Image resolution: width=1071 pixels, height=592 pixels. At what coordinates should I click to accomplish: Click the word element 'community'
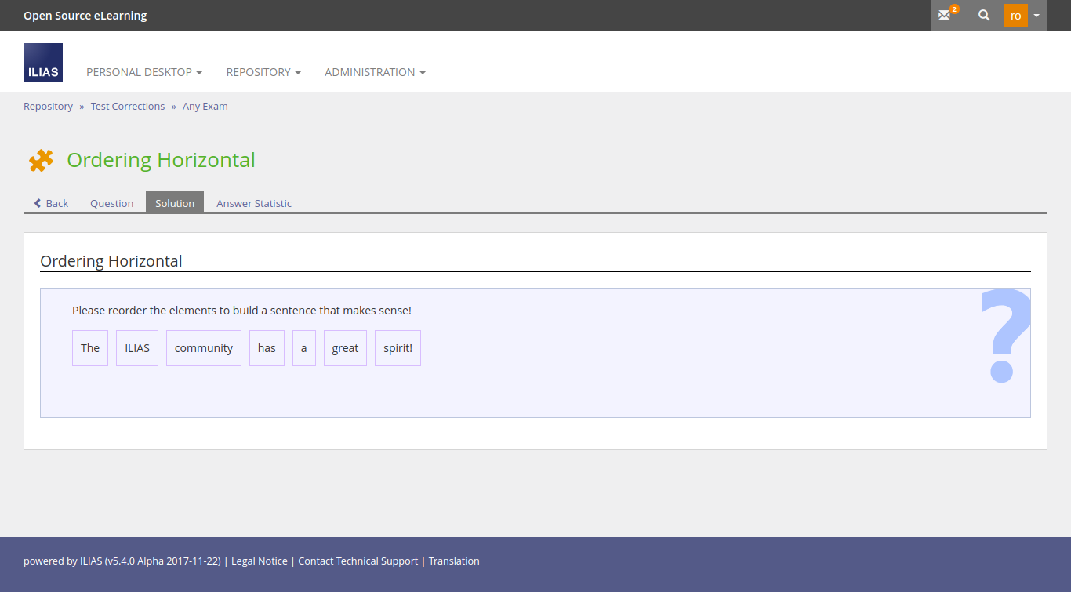tap(204, 348)
